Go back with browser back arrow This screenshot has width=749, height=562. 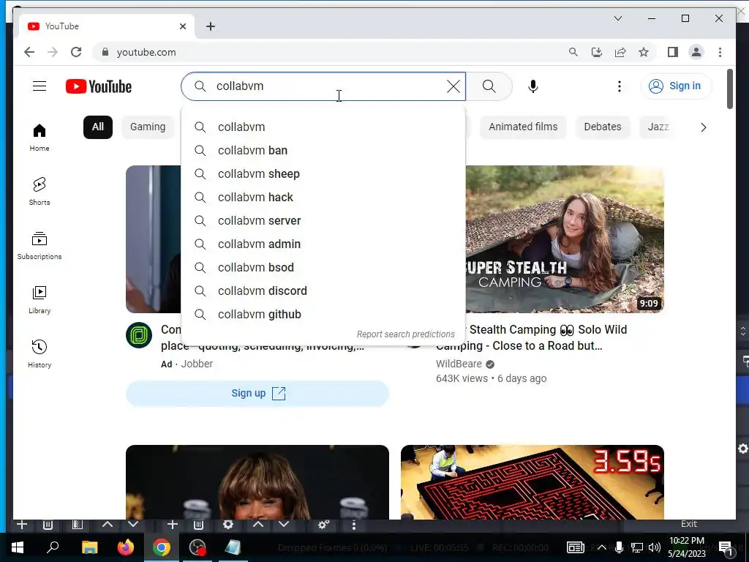[x=29, y=52]
